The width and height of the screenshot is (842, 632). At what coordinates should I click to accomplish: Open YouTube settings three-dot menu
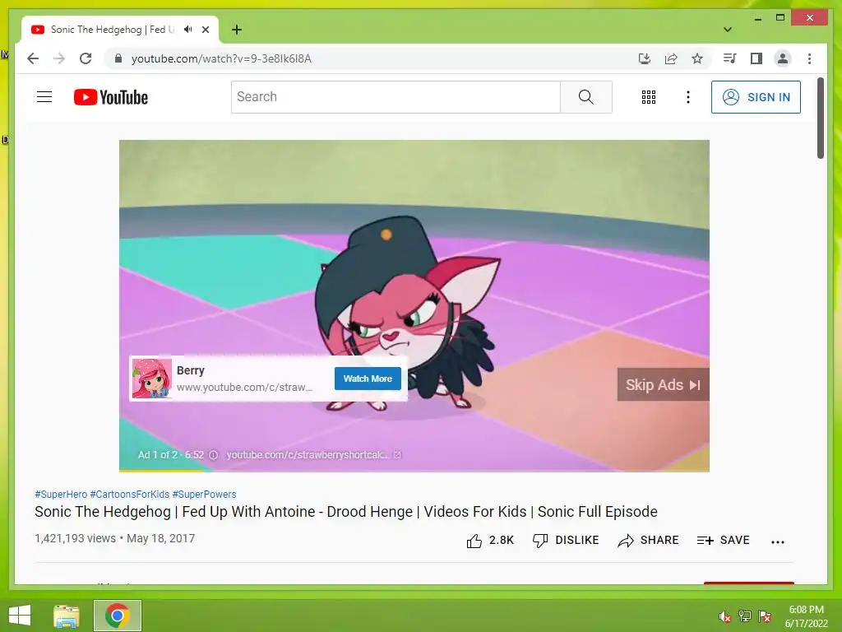click(688, 97)
